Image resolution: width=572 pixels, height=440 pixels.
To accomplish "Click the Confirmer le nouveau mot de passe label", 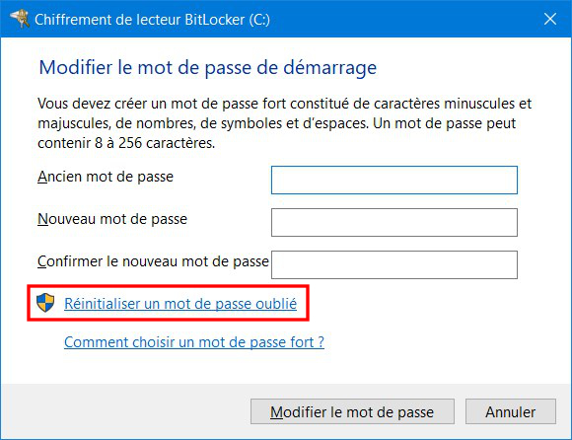I will 153,261.
